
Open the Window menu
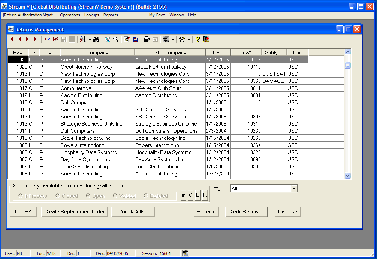click(177, 15)
